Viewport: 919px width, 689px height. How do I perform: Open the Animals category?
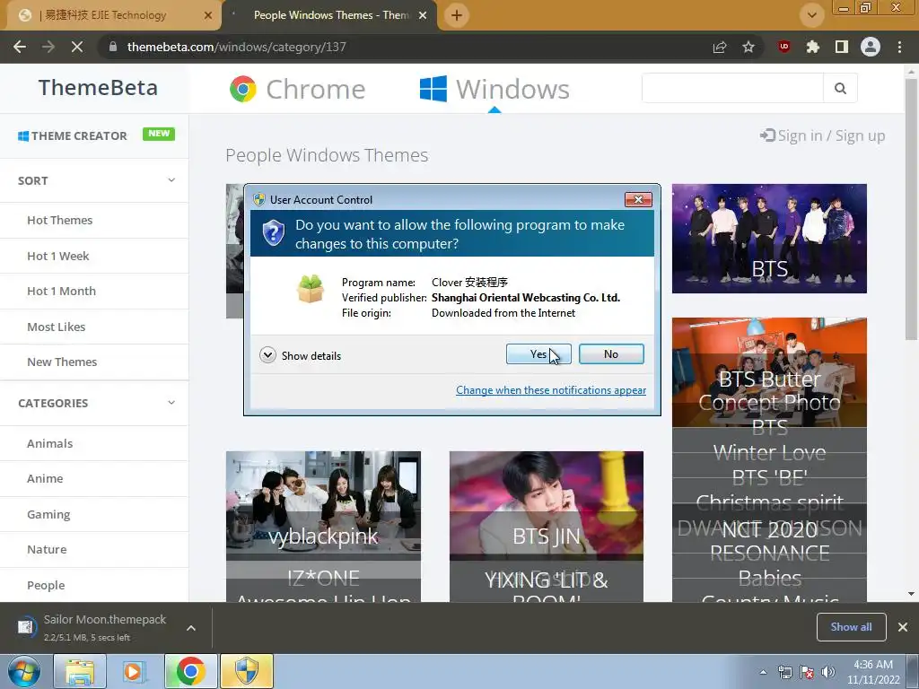click(x=50, y=443)
